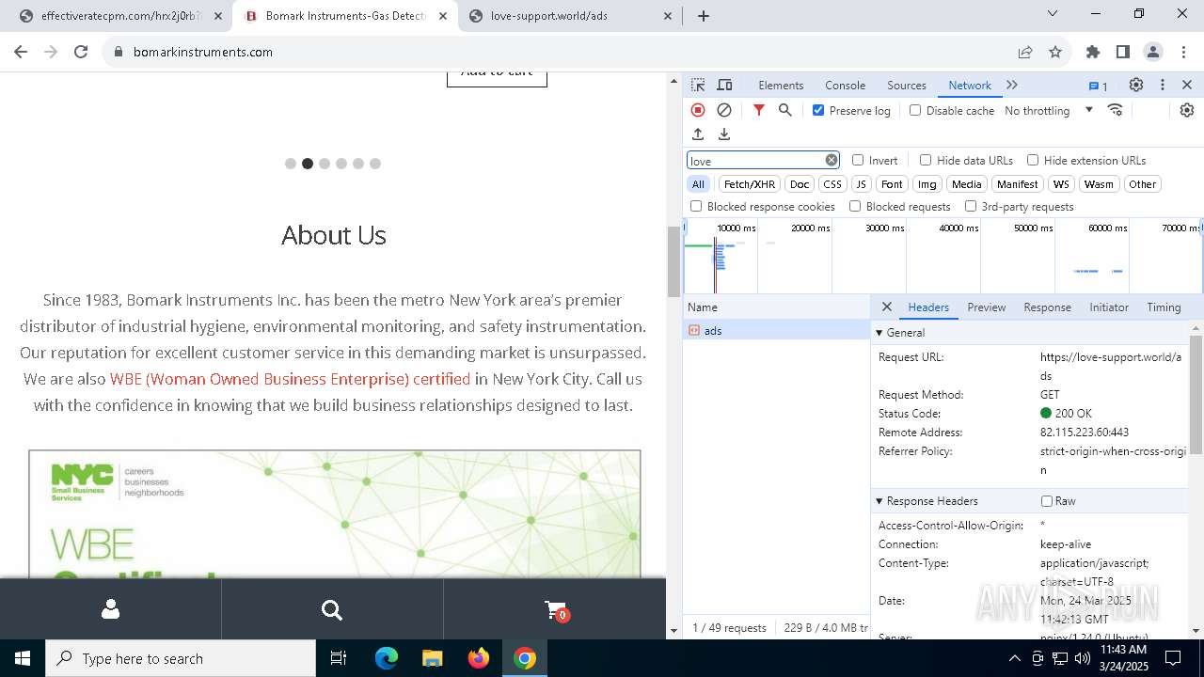Filter requests by JS type
The image size is (1204, 677).
[861, 184]
